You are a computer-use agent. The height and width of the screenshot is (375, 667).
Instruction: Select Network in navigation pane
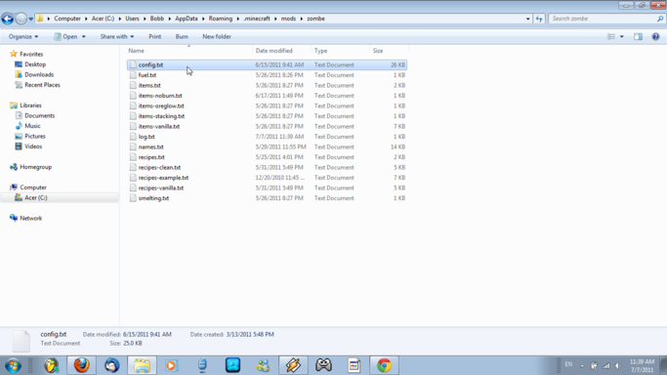(25, 218)
